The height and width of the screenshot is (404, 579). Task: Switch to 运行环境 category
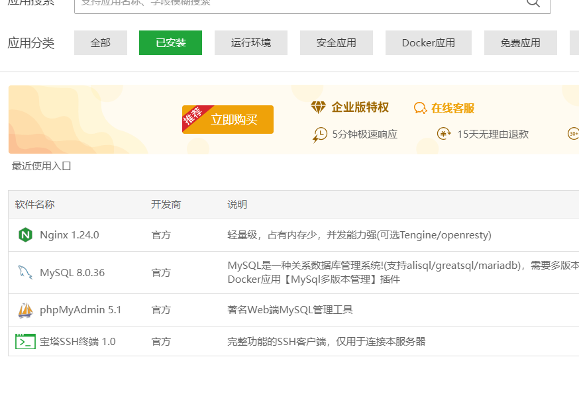[251, 43]
